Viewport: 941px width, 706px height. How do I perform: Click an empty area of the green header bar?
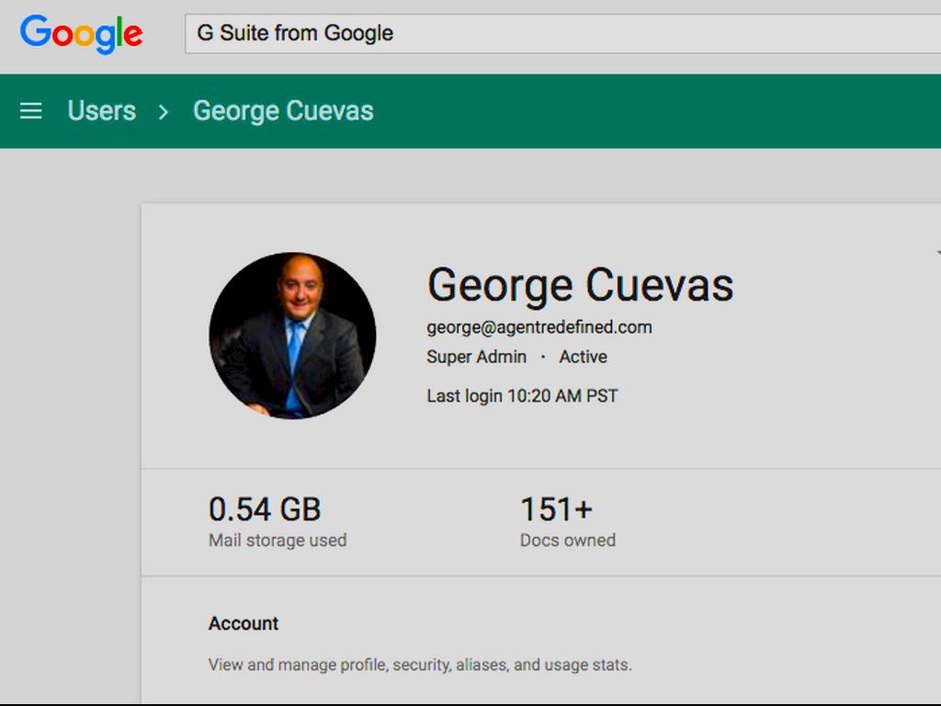coord(662,111)
